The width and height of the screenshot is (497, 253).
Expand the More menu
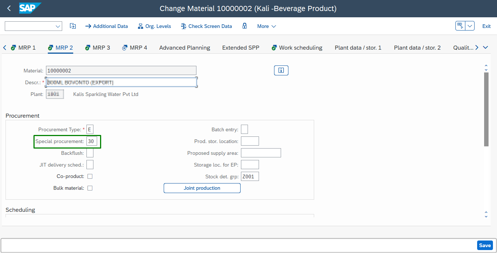click(266, 26)
